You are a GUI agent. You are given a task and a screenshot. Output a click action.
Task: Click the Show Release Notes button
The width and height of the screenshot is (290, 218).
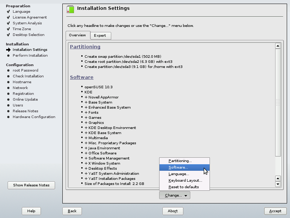[x=31, y=185]
